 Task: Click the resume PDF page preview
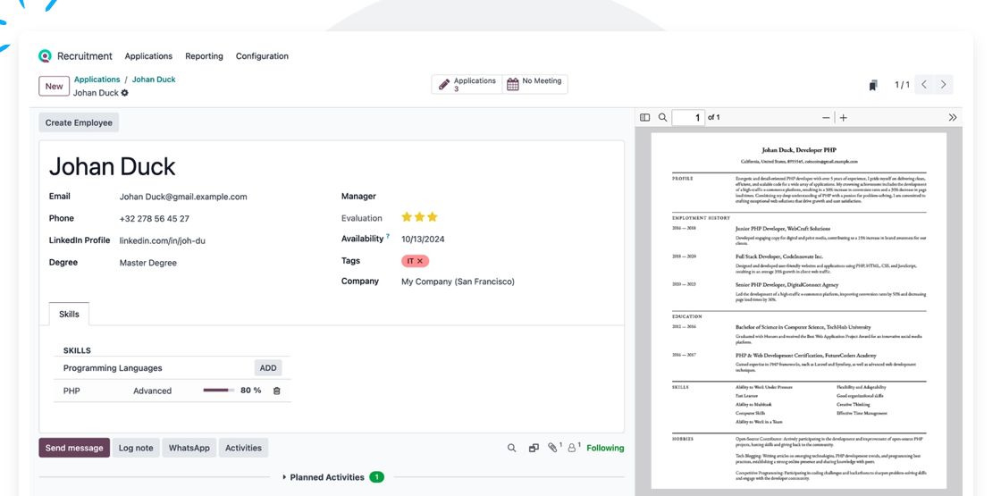tap(799, 310)
